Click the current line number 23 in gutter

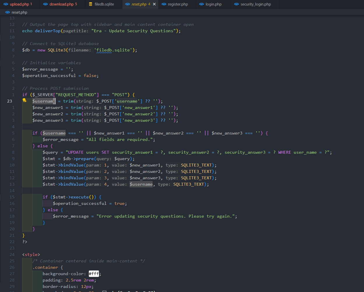[10, 101]
